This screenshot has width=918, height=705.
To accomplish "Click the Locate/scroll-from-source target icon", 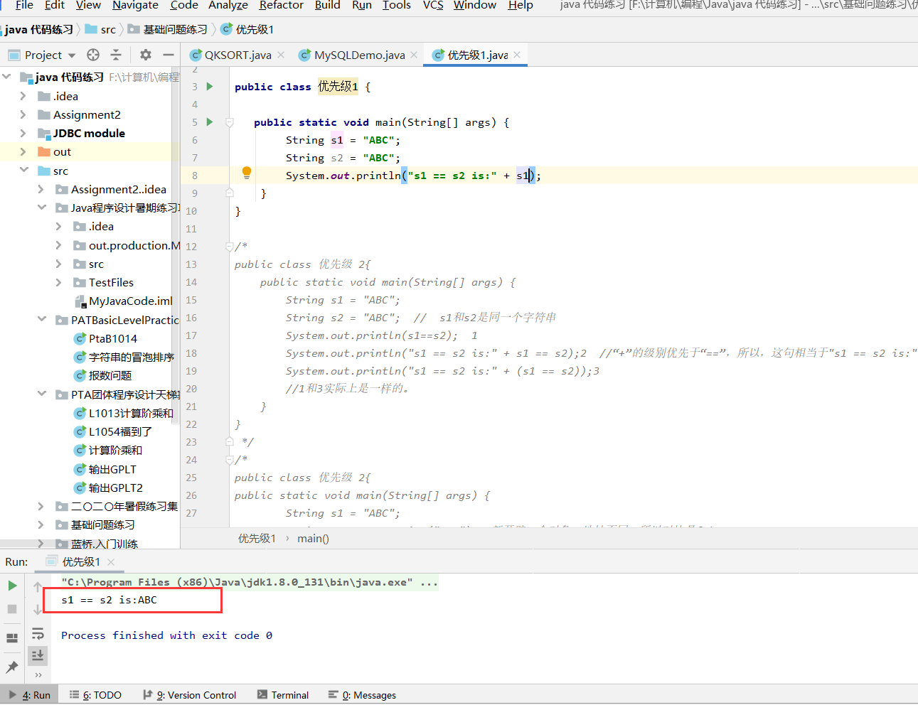I will coord(93,55).
